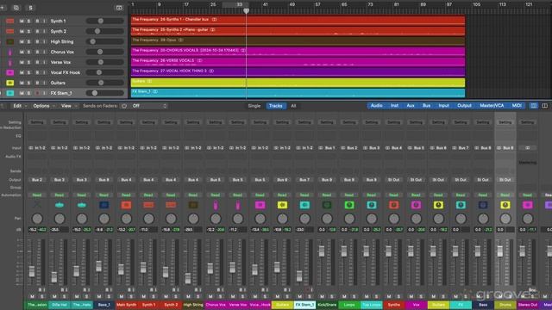The height and width of the screenshot is (310, 552).
Task: Click the global solo S button in tracks toolbar
Action: coord(30,8)
